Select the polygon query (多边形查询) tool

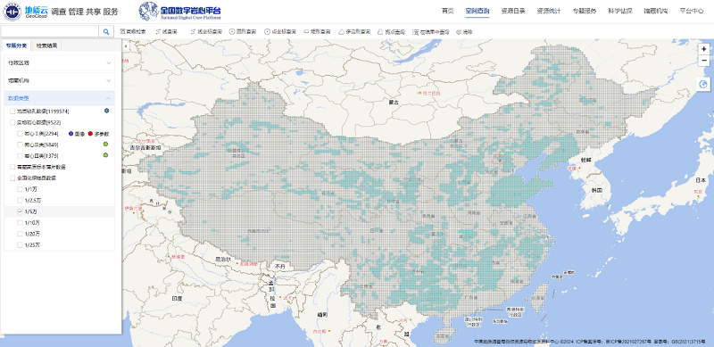(354, 32)
